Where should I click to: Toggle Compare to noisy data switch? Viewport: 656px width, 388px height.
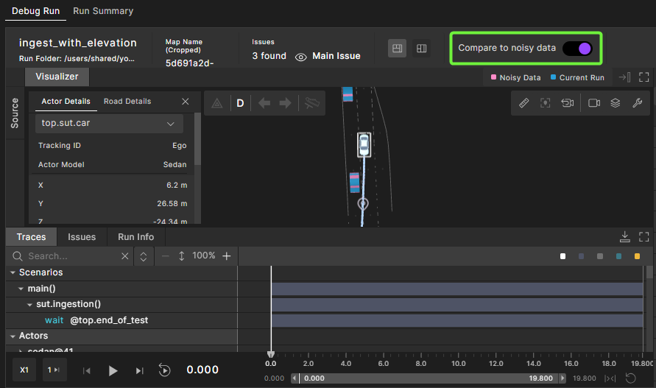(x=577, y=48)
